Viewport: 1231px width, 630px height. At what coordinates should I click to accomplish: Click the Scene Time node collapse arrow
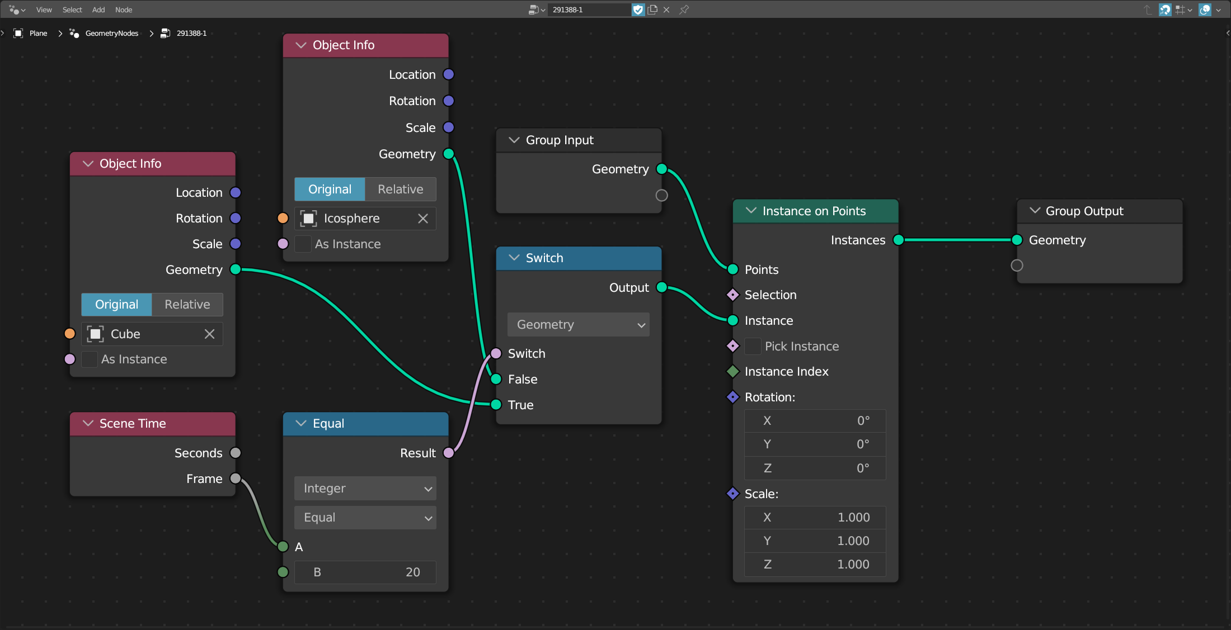tap(88, 424)
